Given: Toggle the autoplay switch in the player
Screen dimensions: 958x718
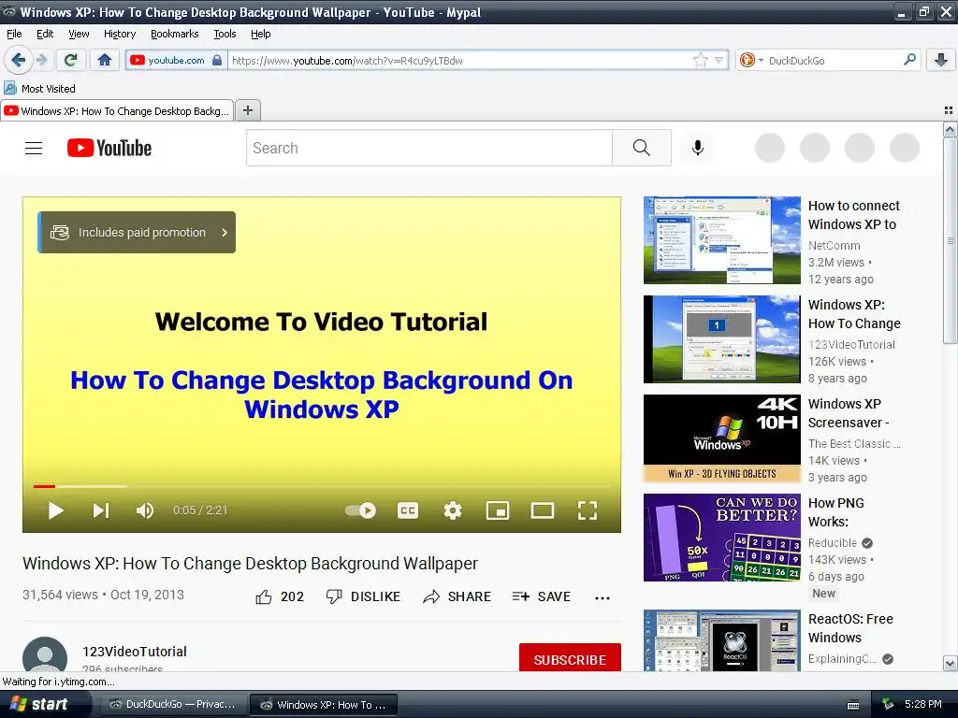Looking at the screenshot, I should click(x=360, y=510).
